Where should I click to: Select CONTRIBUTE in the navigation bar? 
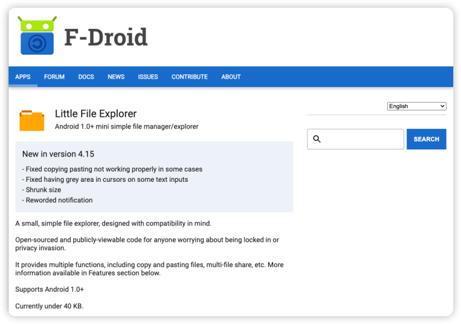189,77
